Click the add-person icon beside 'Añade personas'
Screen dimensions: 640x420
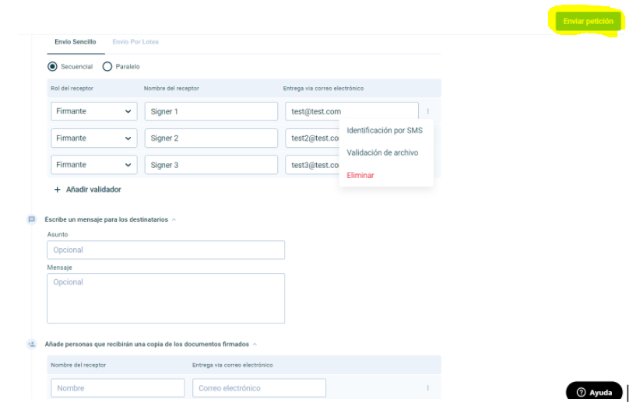pos(32,343)
